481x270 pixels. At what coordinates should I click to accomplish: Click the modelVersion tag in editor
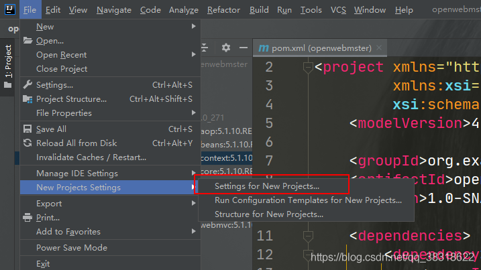coord(410,123)
